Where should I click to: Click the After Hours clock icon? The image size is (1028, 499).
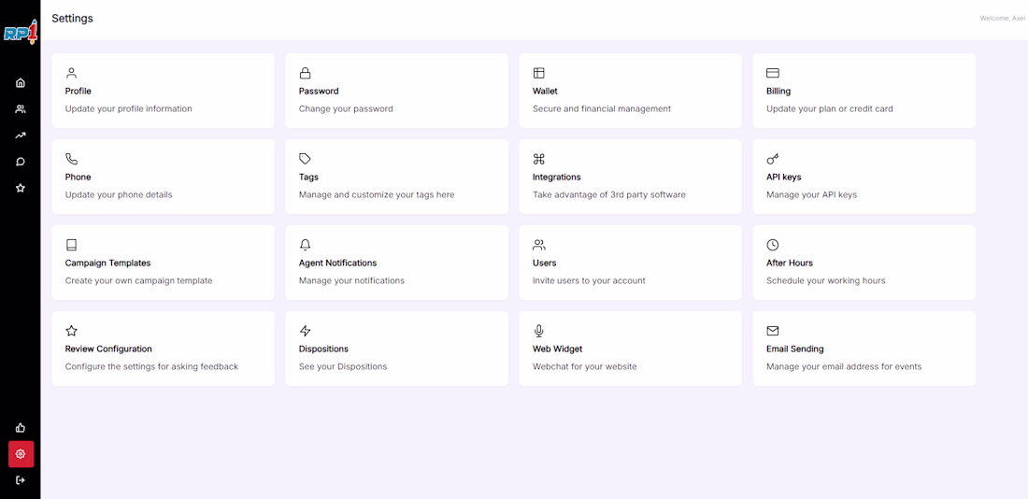772,245
